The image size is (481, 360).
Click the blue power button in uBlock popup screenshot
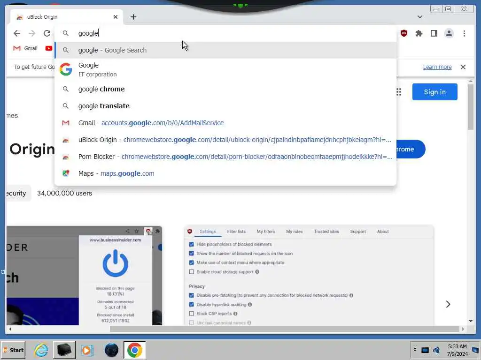pos(116,263)
